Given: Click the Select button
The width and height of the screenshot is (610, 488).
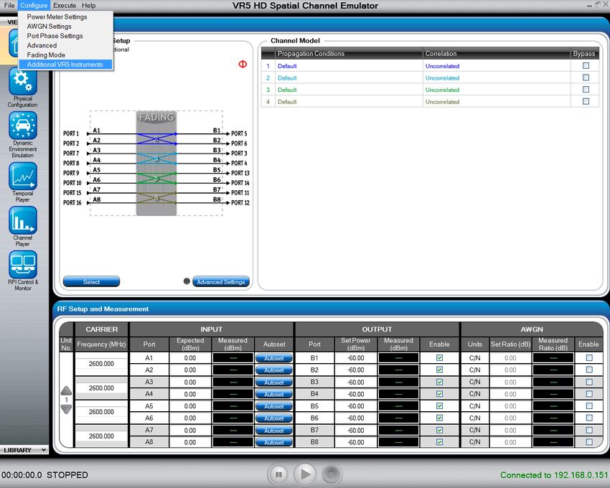Looking at the screenshot, I should pyautogui.click(x=91, y=282).
